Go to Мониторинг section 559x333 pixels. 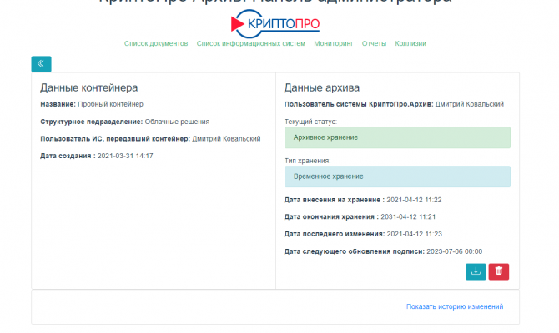[x=334, y=43]
